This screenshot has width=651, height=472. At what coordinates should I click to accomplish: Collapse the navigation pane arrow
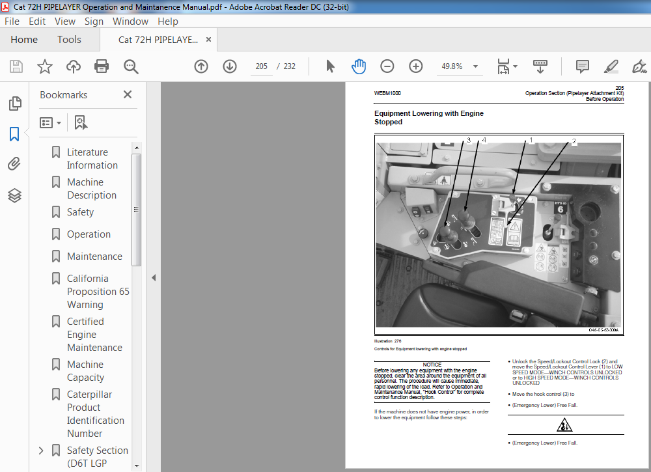pyautogui.click(x=154, y=278)
